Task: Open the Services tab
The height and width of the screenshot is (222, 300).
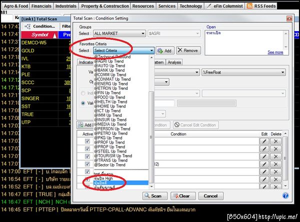Action: click(x=167, y=6)
